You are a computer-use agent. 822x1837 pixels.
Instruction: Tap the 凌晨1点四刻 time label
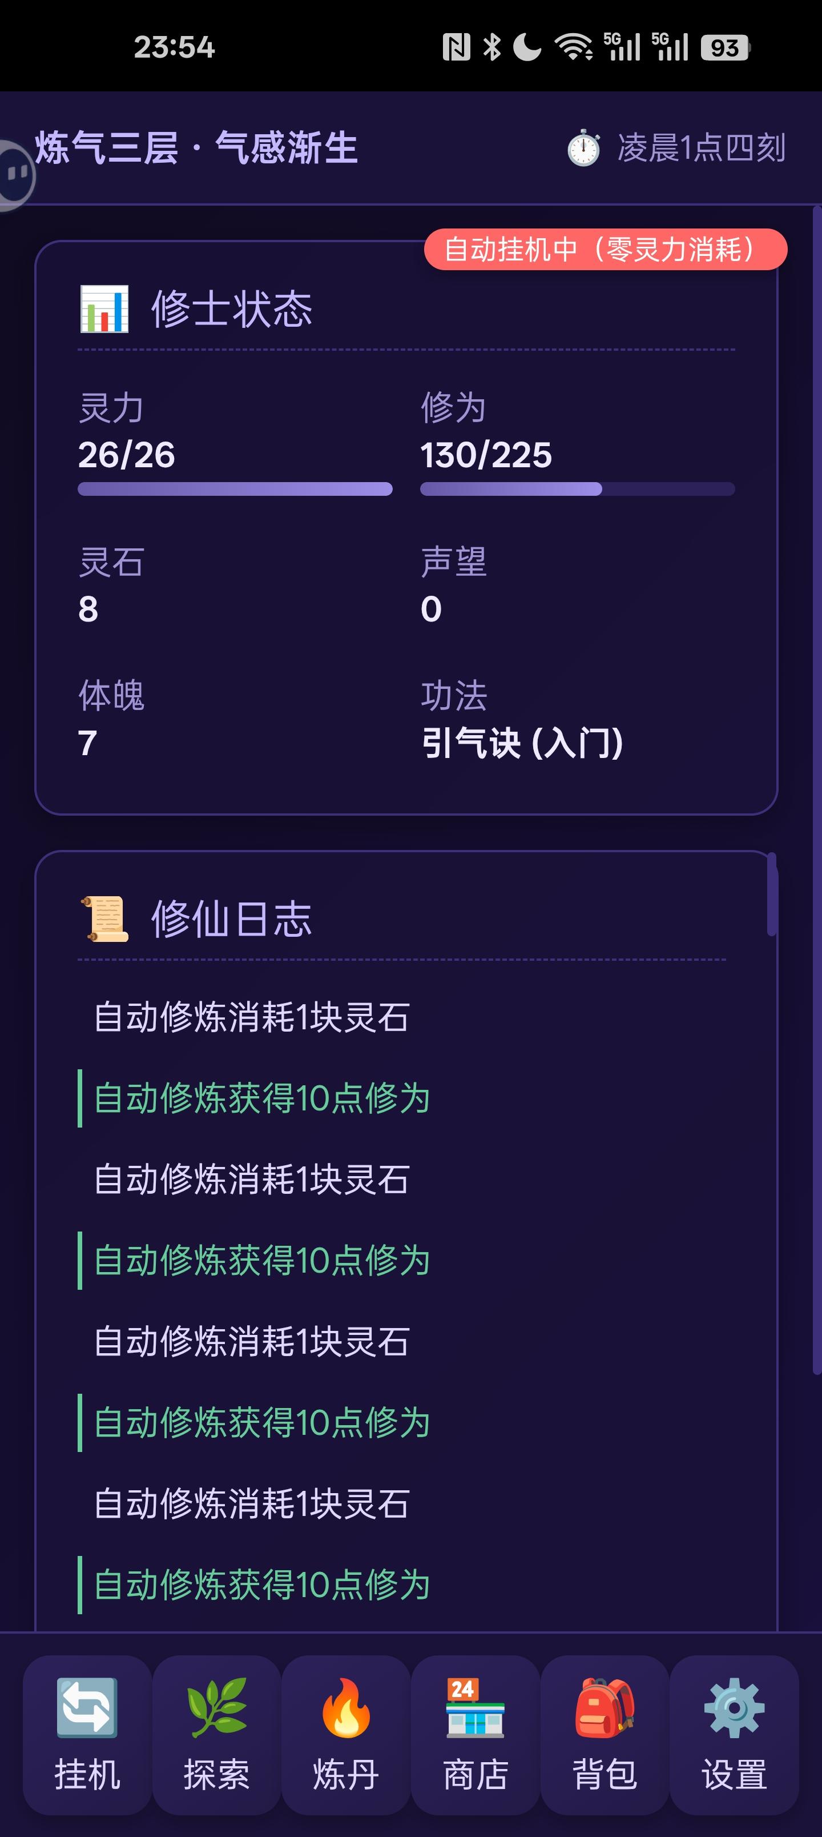pyautogui.click(x=701, y=147)
